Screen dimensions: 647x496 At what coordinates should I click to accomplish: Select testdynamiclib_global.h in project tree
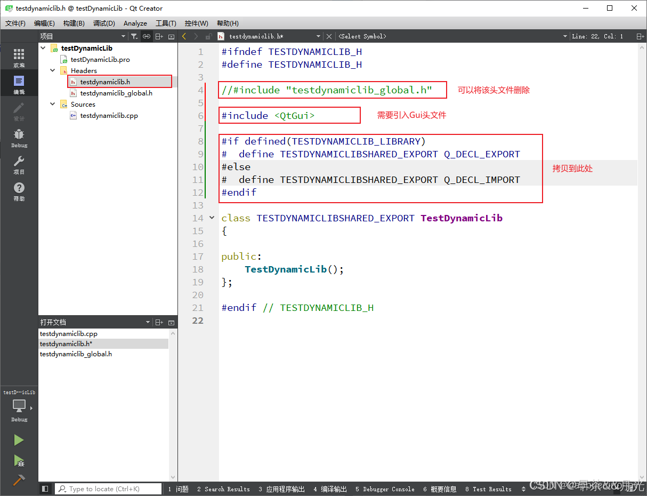116,93
